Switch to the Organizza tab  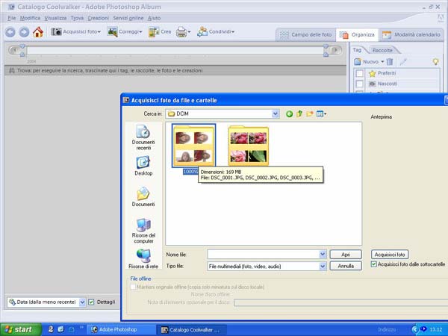tap(357, 35)
